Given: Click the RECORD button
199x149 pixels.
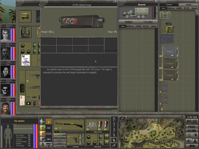Looking at the screenshot, I should 192,130.
